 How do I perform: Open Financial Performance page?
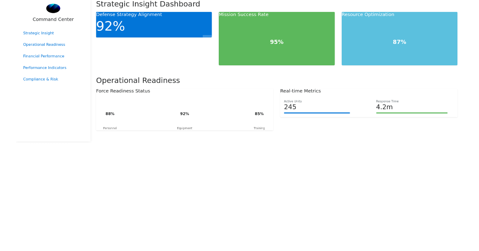point(44,56)
